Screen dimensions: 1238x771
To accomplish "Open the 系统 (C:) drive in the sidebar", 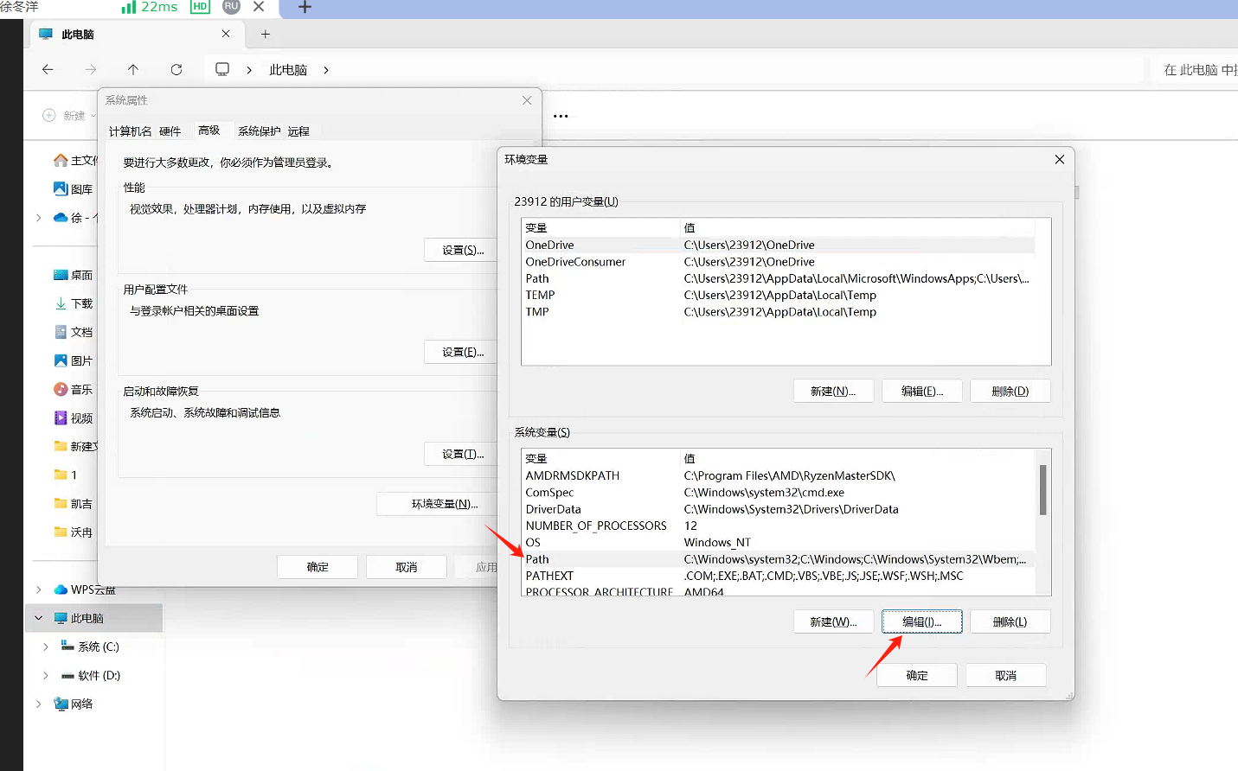I will (90, 647).
